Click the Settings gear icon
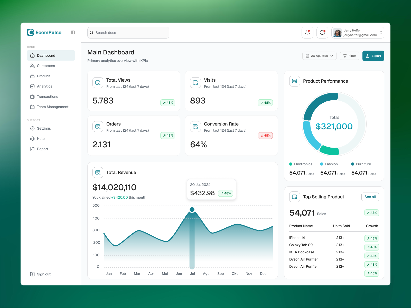The image size is (411, 308). (32, 128)
